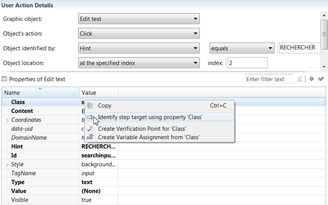Select the Class property row
Screen dimensions: 328x205
[163, 102]
